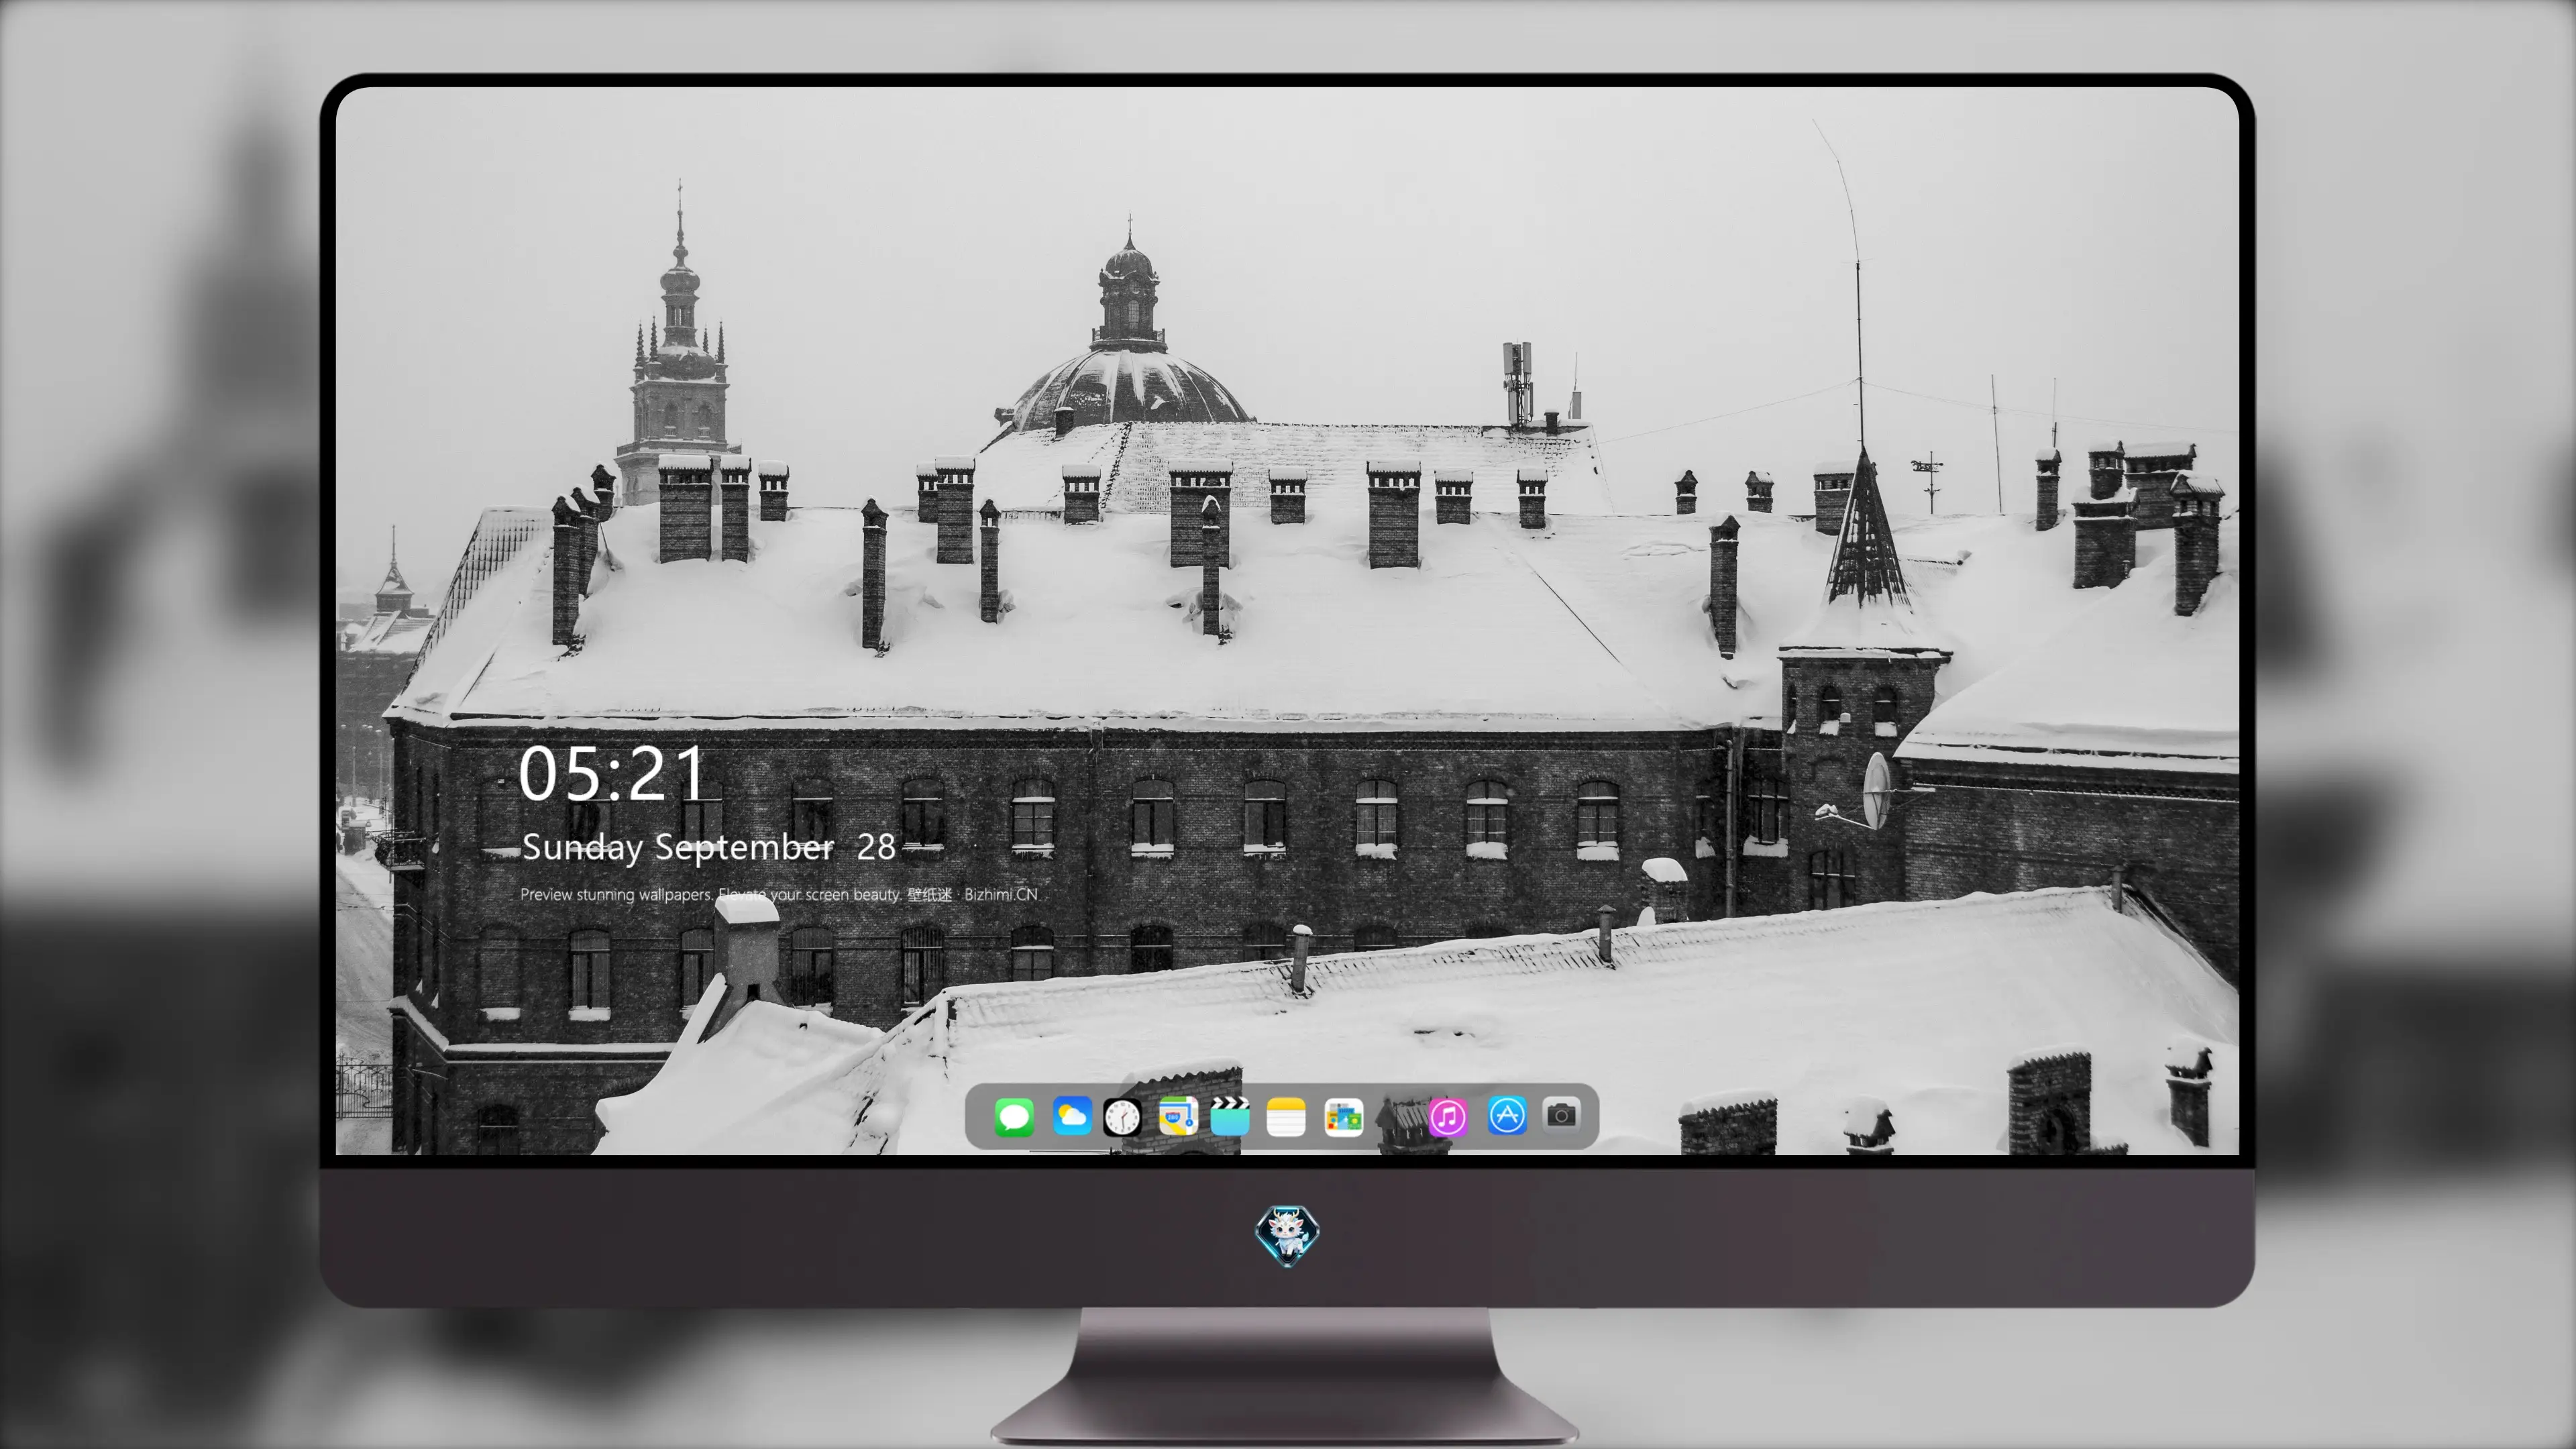Click the 'Preview stunning wallpapers' tagline text
2576x1449 pixels.
(780, 894)
